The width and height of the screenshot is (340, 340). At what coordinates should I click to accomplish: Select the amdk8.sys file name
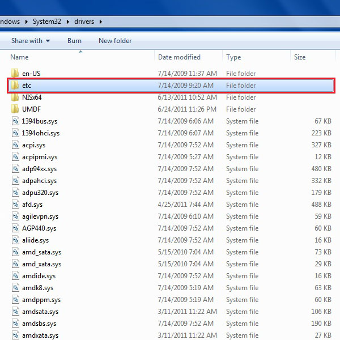click(x=37, y=288)
